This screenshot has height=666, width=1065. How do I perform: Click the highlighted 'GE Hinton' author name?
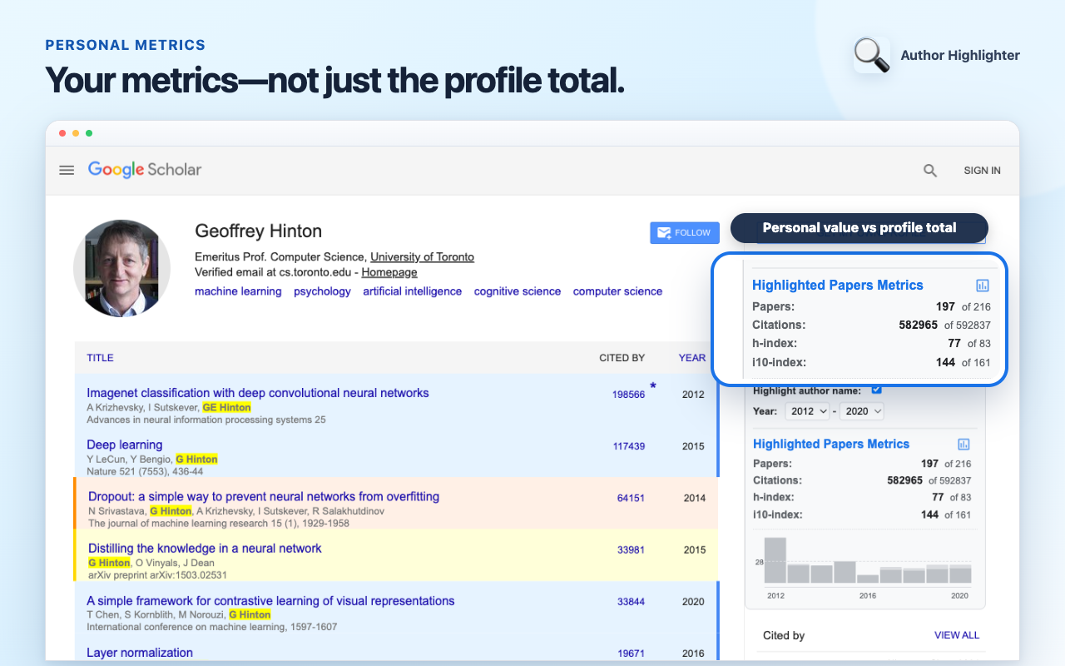pos(226,407)
